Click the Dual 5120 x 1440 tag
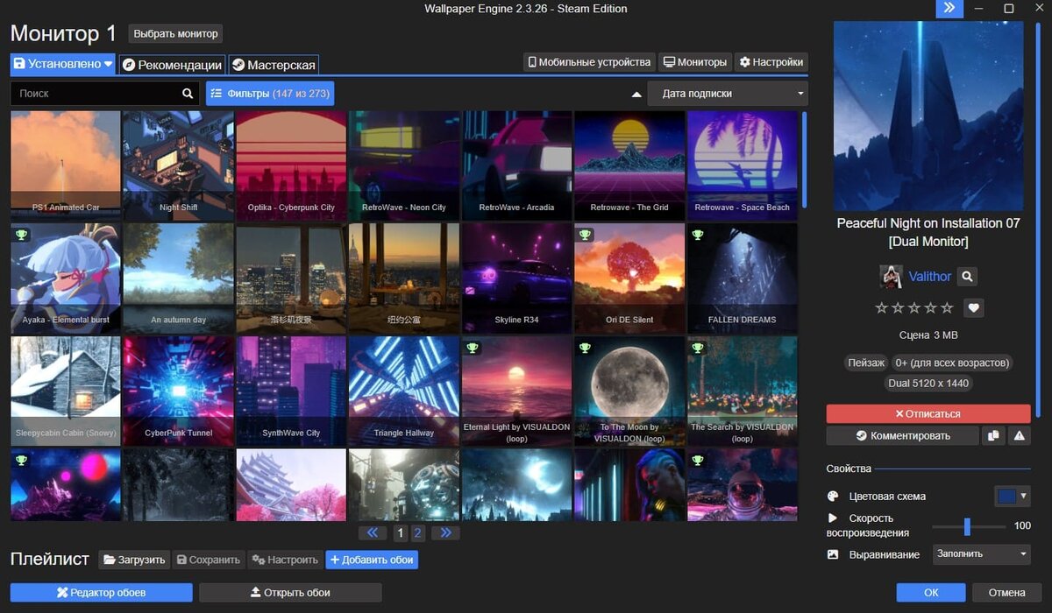The height and width of the screenshot is (613, 1052). [x=928, y=384]
